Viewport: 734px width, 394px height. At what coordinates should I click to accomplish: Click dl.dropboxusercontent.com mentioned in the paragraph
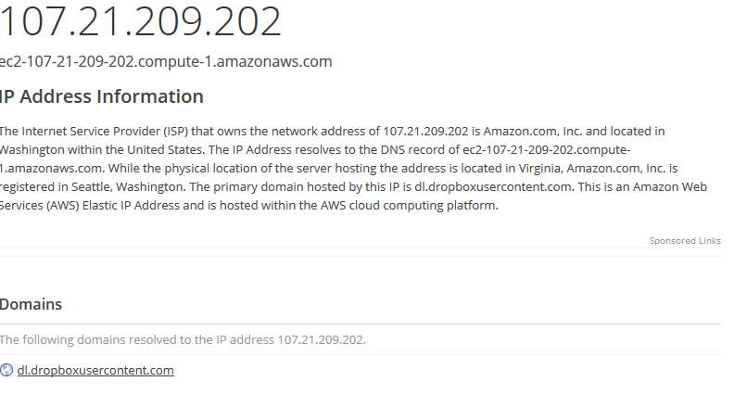493,187
